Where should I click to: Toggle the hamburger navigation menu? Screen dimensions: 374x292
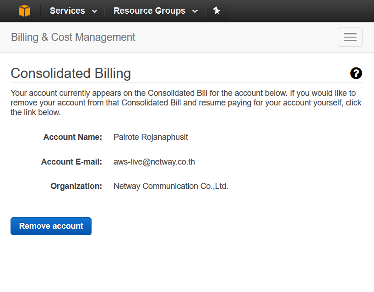(x=350, y=37)
